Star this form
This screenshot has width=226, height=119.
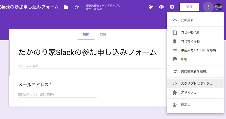coord(77,7)
